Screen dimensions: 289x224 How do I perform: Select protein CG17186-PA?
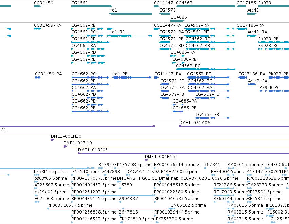pos(242,77)
